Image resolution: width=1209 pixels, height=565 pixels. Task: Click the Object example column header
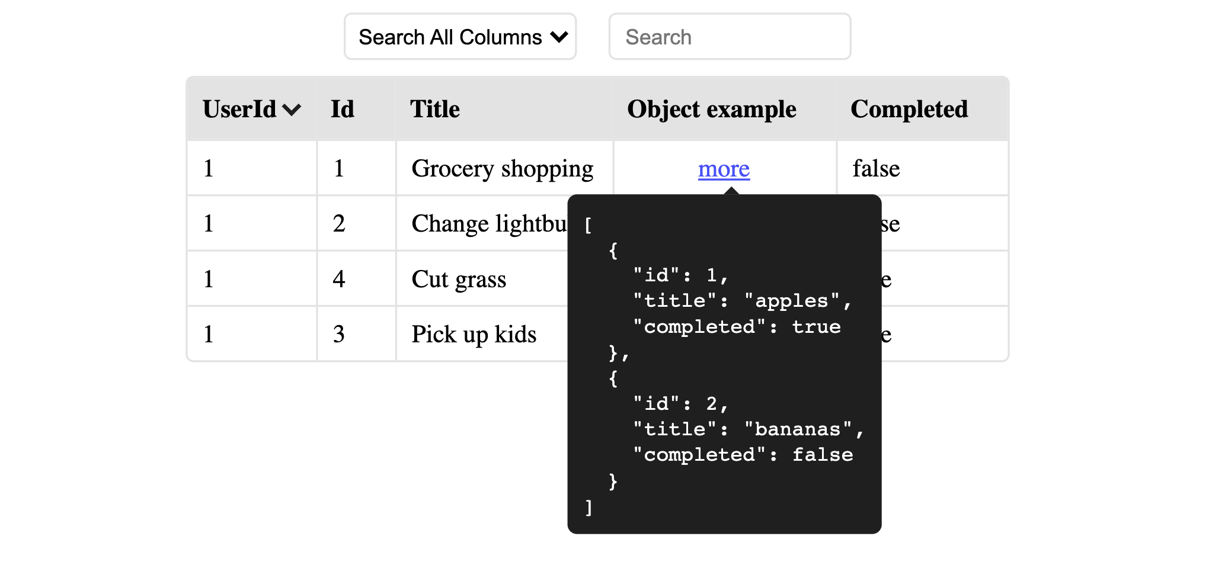711,110
